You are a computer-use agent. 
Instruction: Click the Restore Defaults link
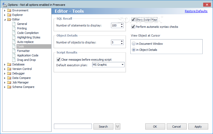196,11
